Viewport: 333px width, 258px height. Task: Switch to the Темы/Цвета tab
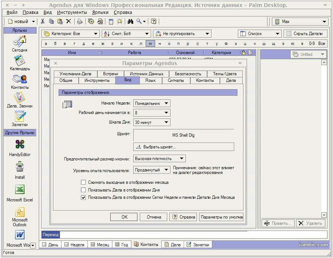tap(225, 74)
